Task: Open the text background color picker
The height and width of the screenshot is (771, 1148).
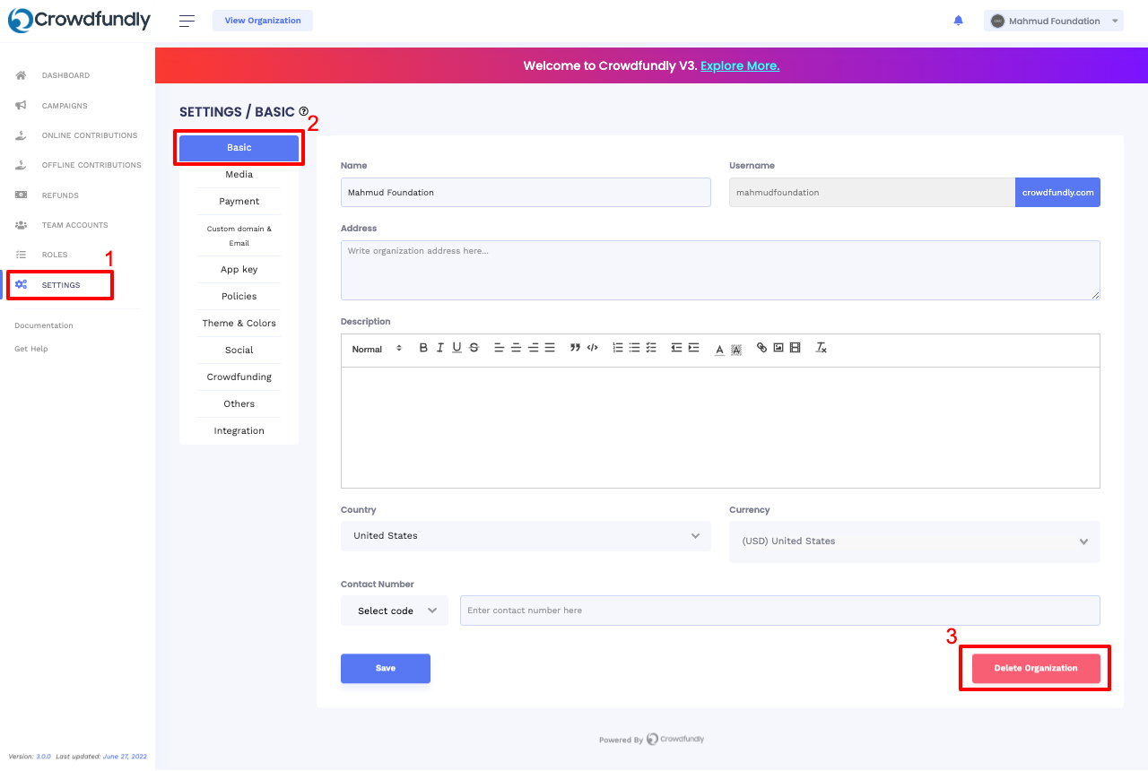Action: (736, 349)
